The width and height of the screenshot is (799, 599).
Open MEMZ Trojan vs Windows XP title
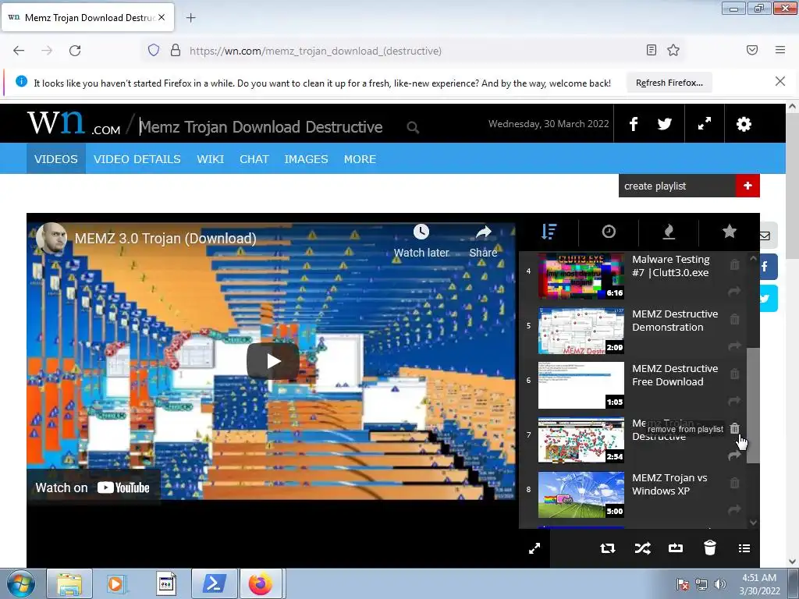pyautogui.click(x=669, y=484)
